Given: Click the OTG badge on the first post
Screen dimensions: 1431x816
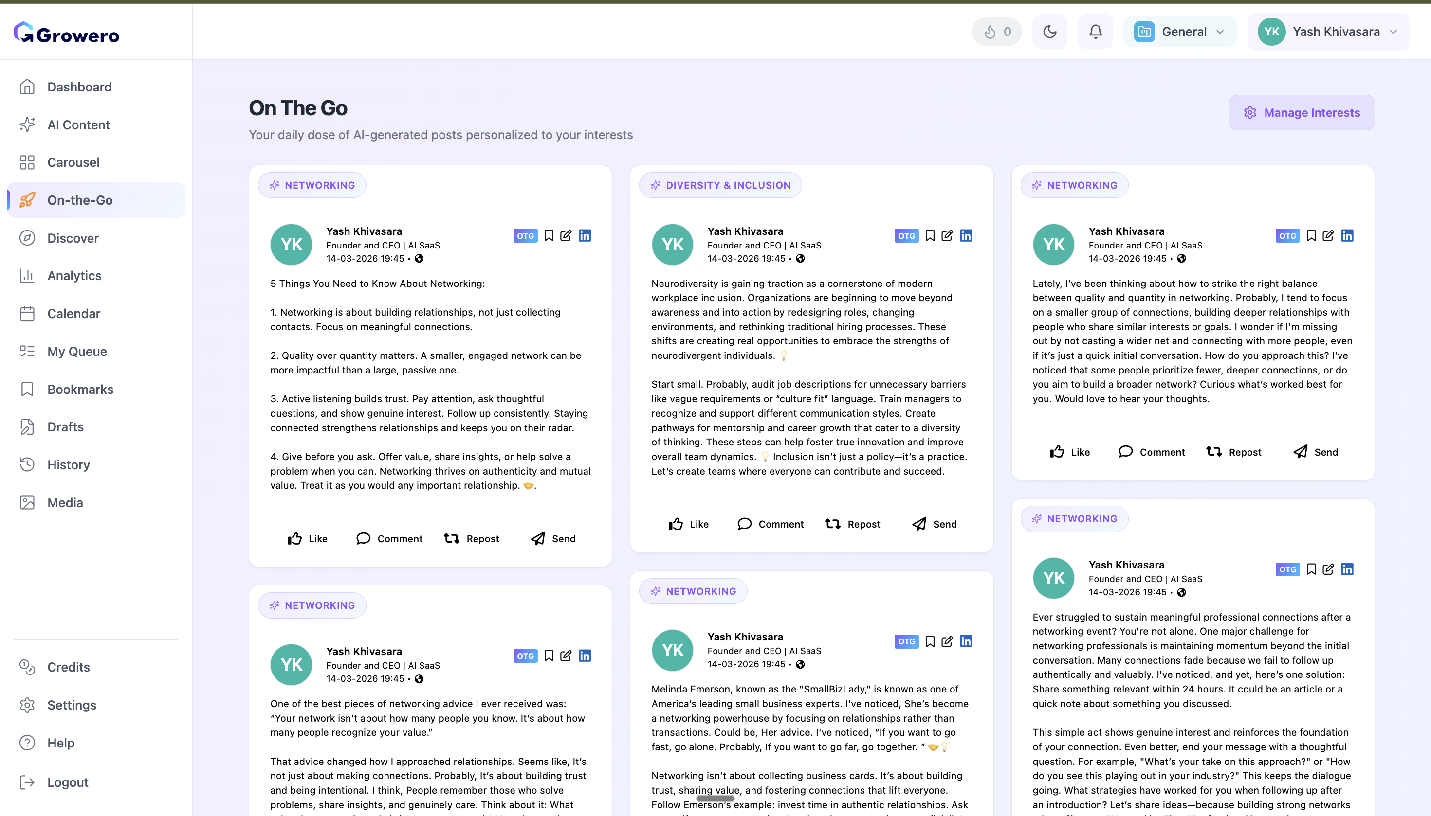Looking at the screenshot, I should [525, 236].
